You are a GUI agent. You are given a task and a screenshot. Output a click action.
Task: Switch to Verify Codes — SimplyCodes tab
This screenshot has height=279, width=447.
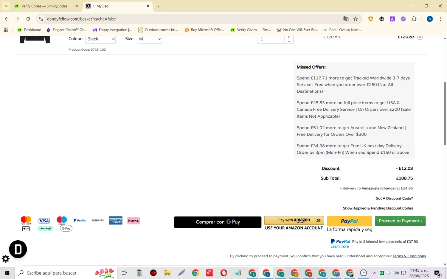coord(45,6)
